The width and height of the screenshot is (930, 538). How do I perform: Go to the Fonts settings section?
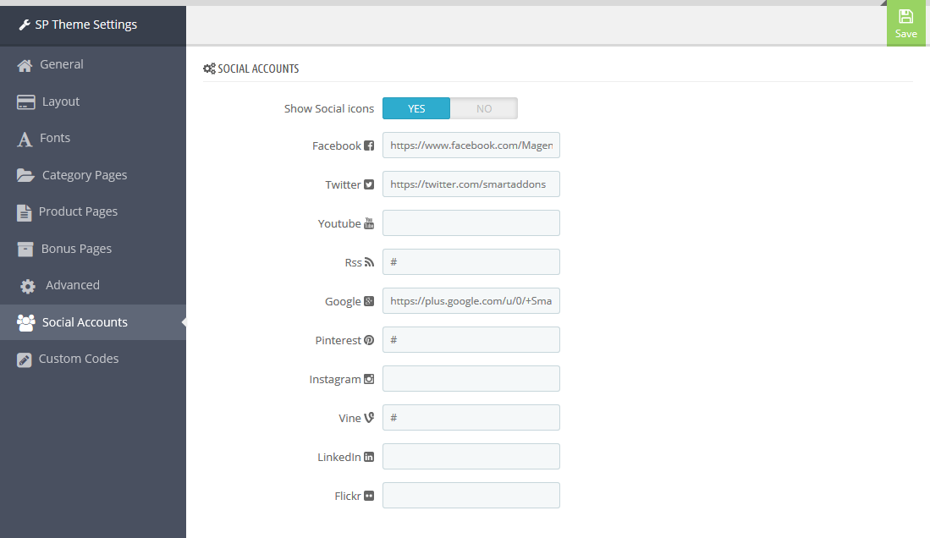93,138
